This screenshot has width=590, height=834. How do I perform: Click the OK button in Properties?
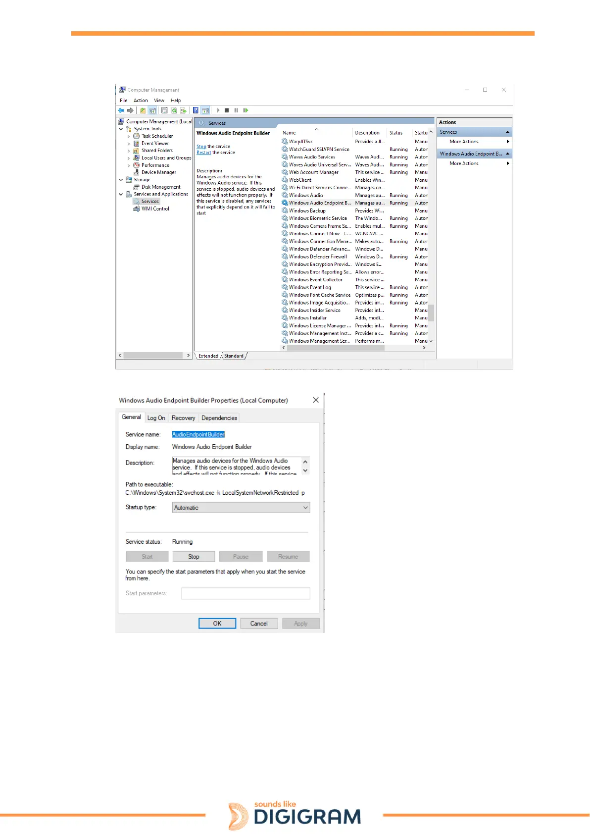pos(217,624)
